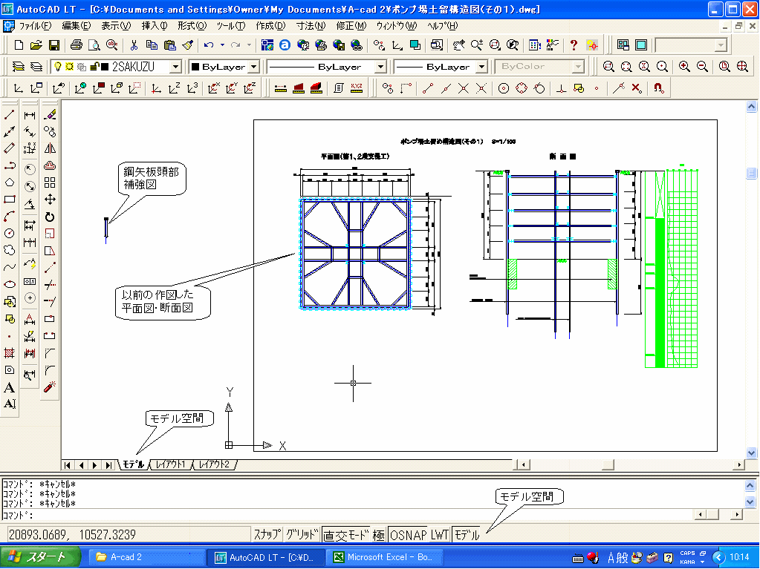The image size is (760, 569).
Task: Select the multiline Text A tool
Action: 9,387
